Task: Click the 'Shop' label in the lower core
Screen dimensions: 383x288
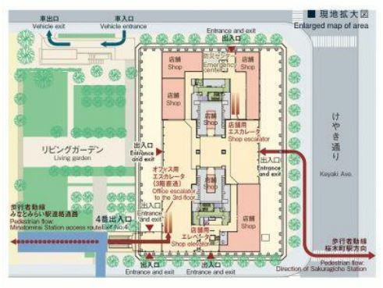Action: pyautogui.click(x=211, y=187)
